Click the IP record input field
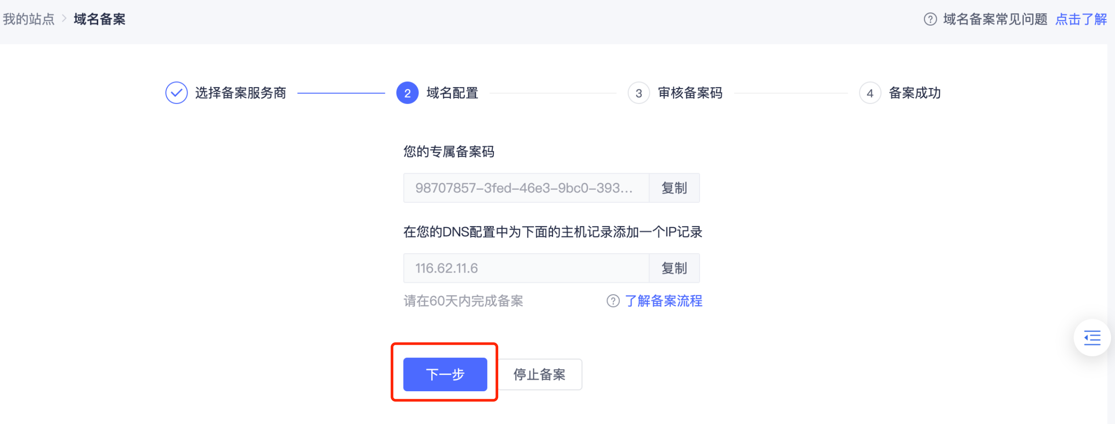Viewport: 1115px width, 424px height. coord(526,268)
